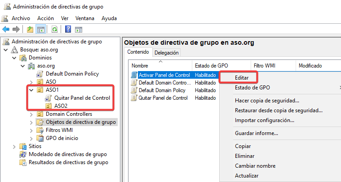Switch to the Delegación tab
The width and height of the screenshot is (341, 182).
(x=167, y=53)
